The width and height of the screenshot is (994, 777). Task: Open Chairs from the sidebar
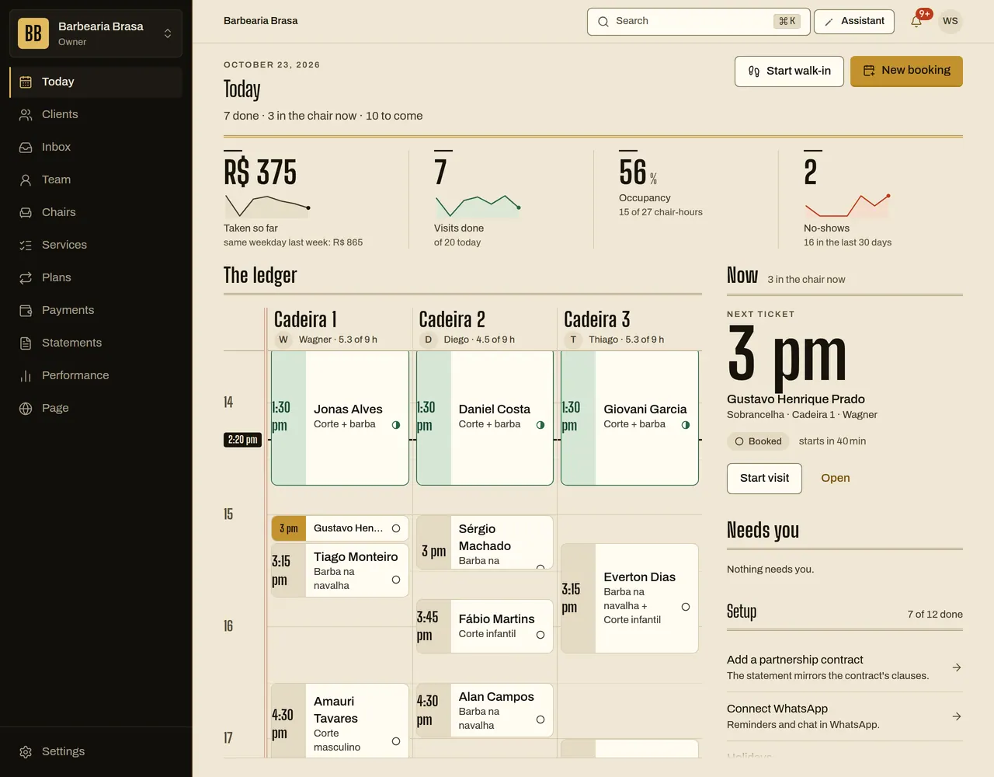pyautogui.click(x=96, y=212)
